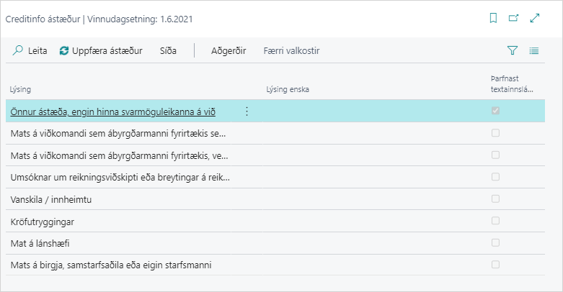Screen dimensions: 563x292
Task: Toggle checkbox for Vanskila / innheimtu row
Action: tap(495, 199)
